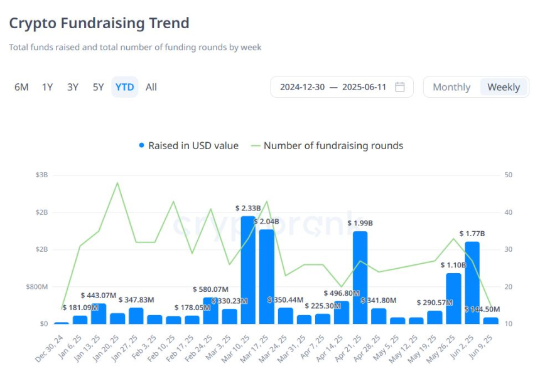Image resolution: width=540 pixels, height=389 pixels.
Task: Keep Weekly view selected
Action: pyautogui.click(x=504, y=86)
